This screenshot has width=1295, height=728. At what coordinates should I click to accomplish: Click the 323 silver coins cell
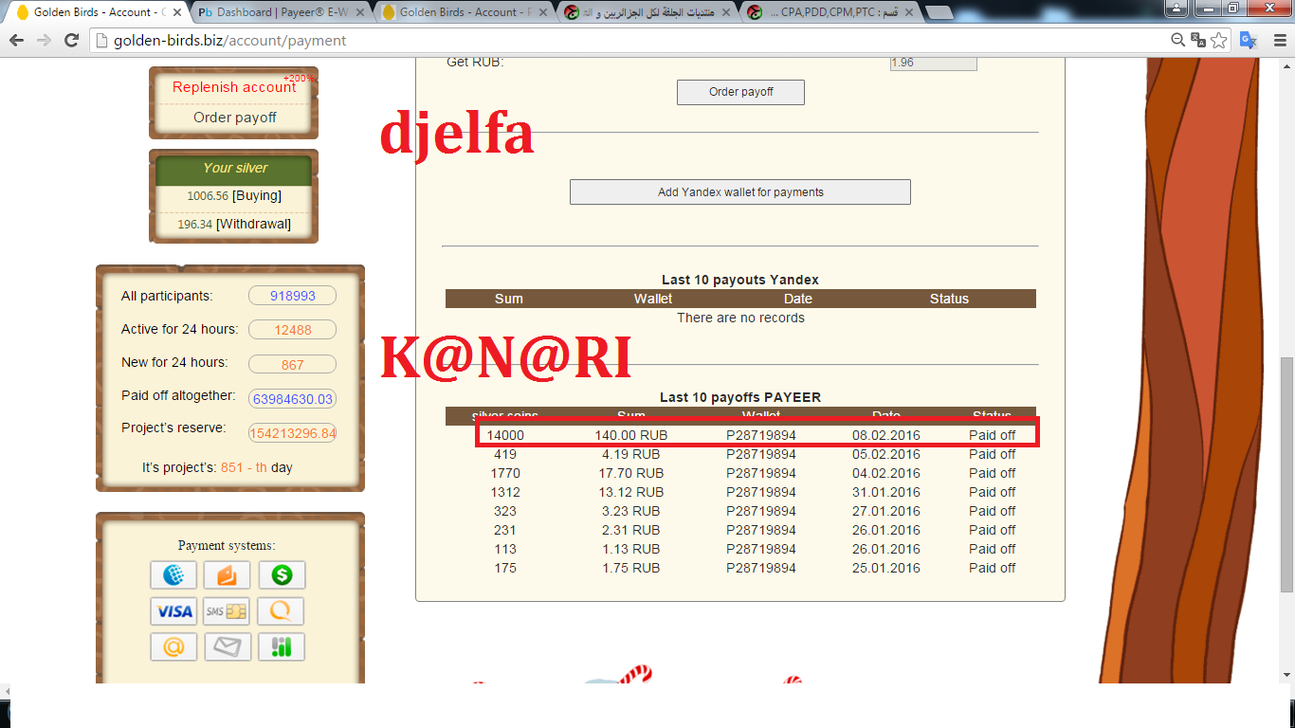click(505, 511)
